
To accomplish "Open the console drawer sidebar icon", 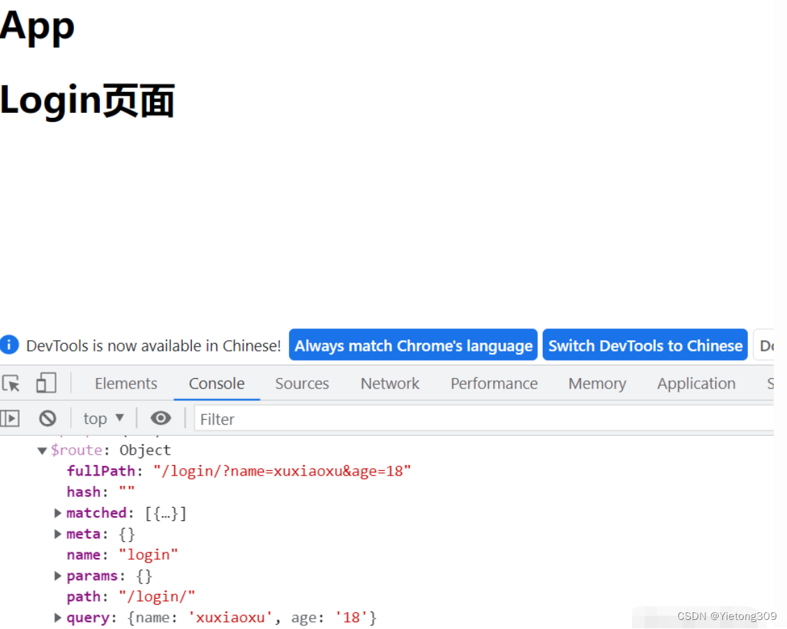I will (x=10, y=418).
